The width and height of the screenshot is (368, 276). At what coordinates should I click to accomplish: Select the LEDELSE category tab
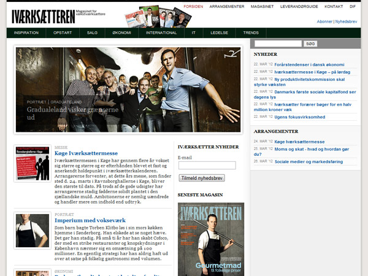coord(219,33)
